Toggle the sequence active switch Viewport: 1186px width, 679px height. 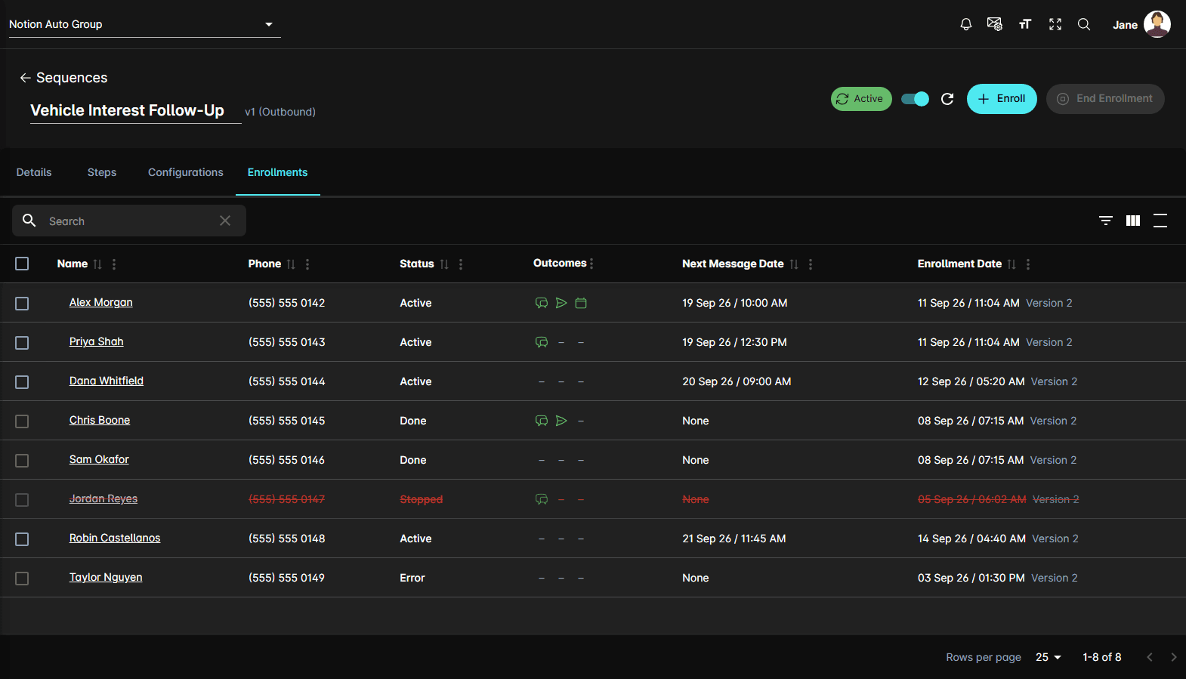click(915, 99)
